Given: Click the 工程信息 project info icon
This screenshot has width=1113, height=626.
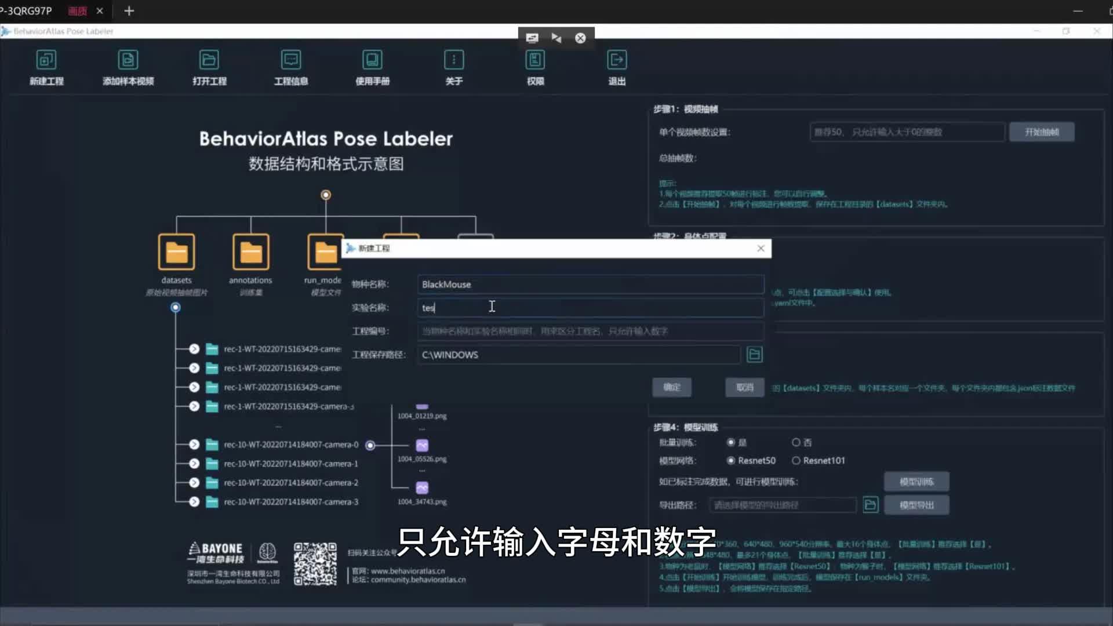Looking at the screenshot, I should [x=291, y=60].
